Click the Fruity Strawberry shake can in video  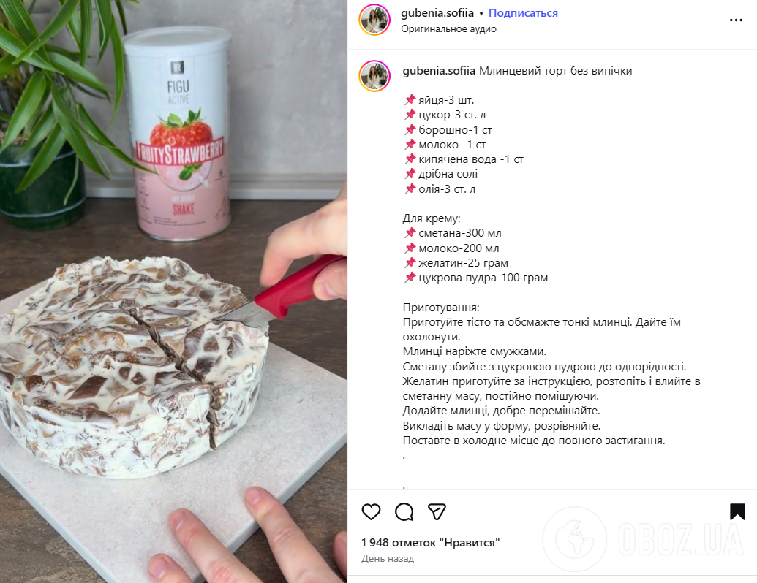(178, 134)
